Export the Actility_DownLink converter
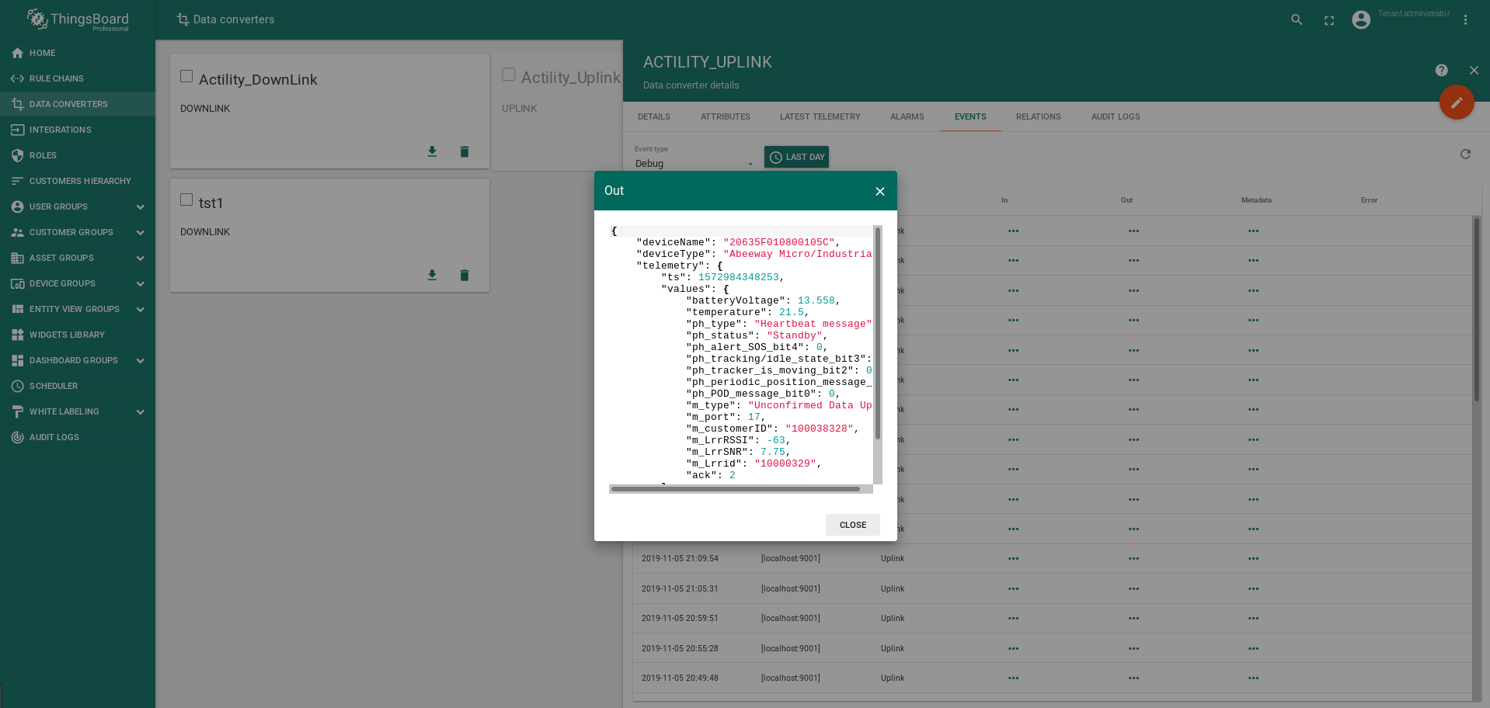Image resolution: width=1490 pixels, height=708 pixels. (432, 151)
